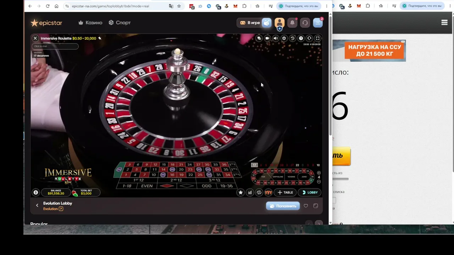Click yellow button in the right window

(342, 156)
